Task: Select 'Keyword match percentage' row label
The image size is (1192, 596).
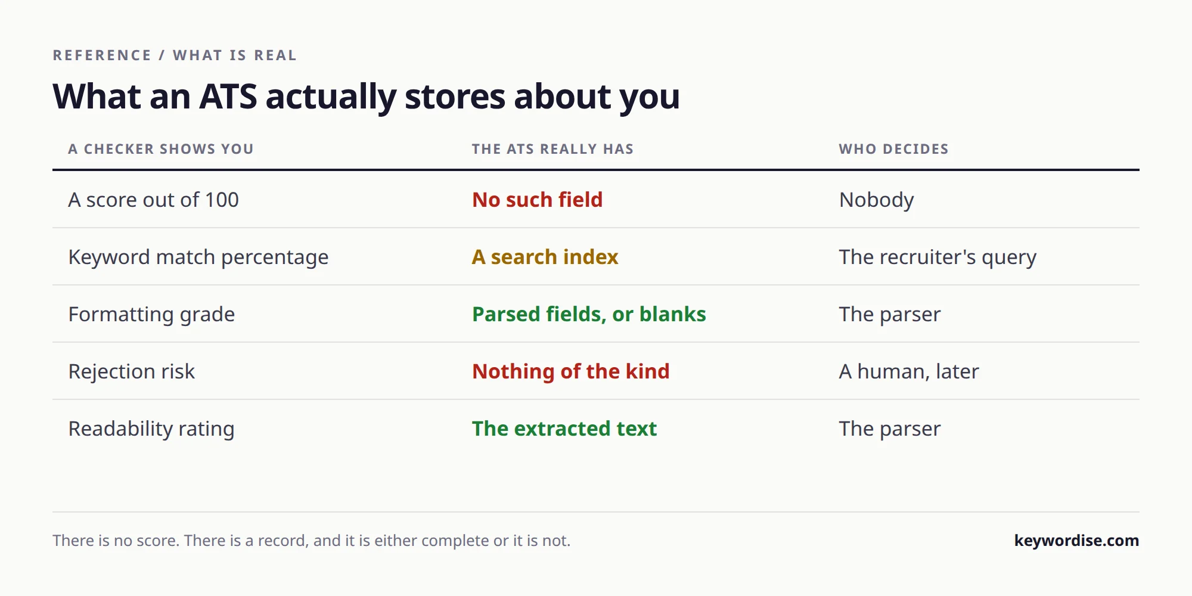Action: point(198,257)
